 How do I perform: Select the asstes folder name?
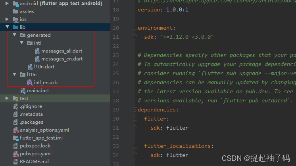tap(27, 11)
